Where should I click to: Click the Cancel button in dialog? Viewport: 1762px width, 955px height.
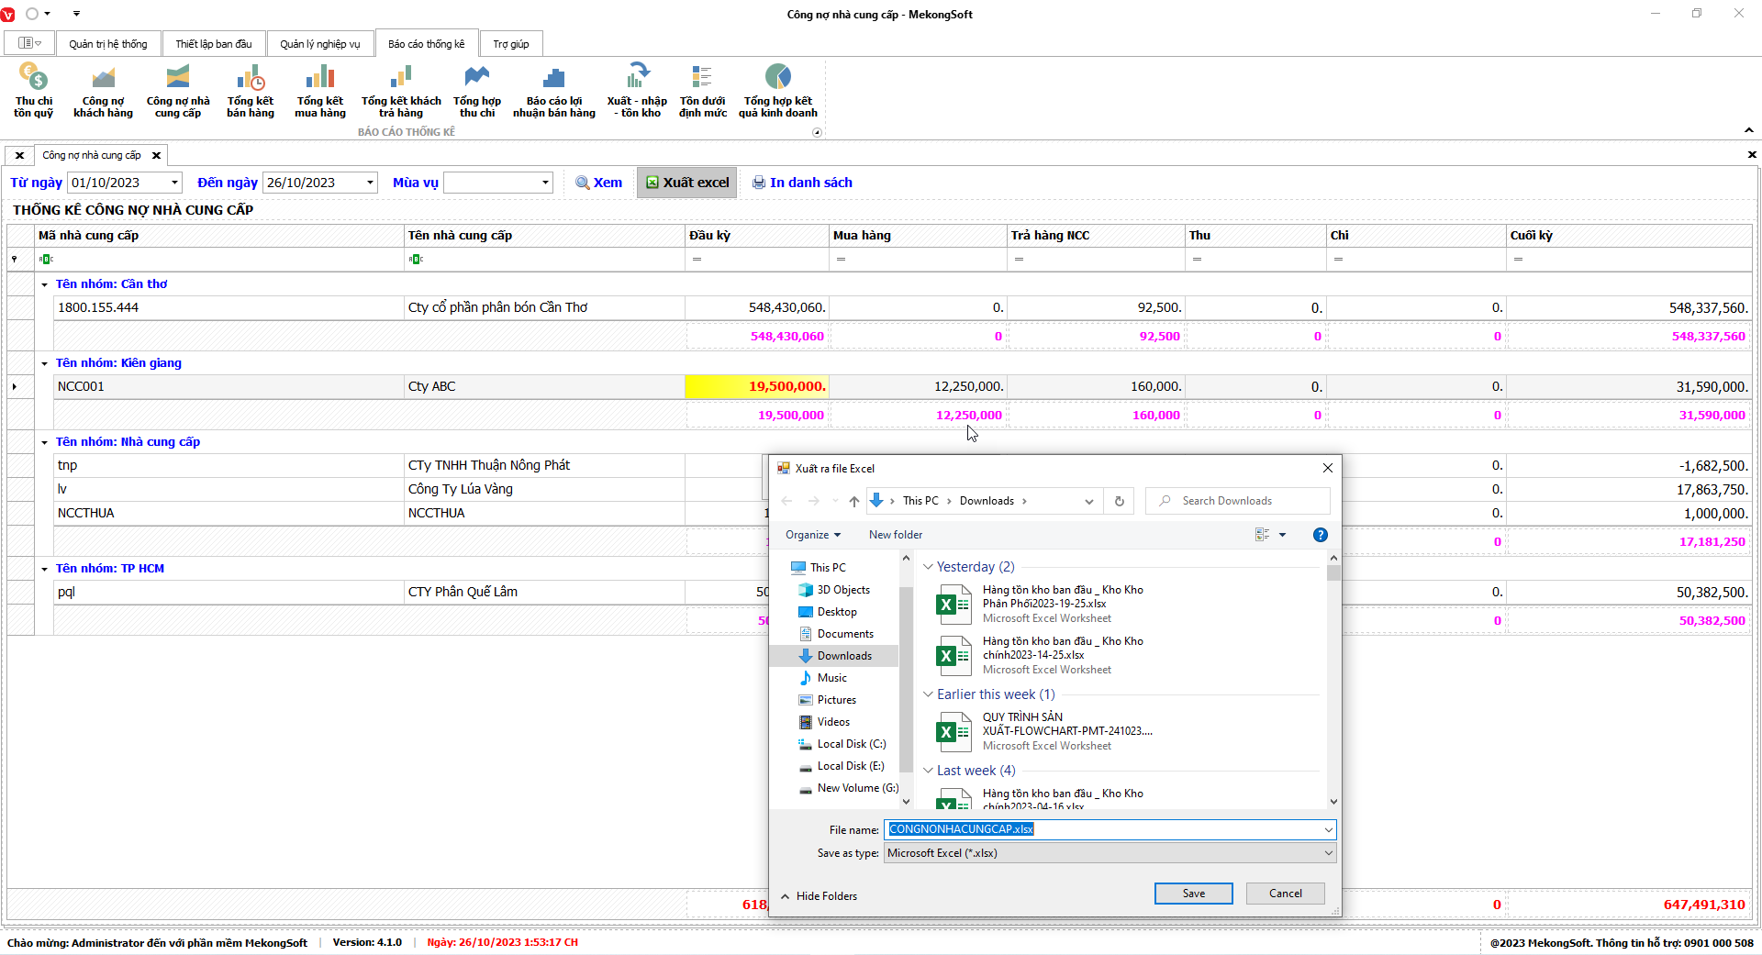point(1285,894)
